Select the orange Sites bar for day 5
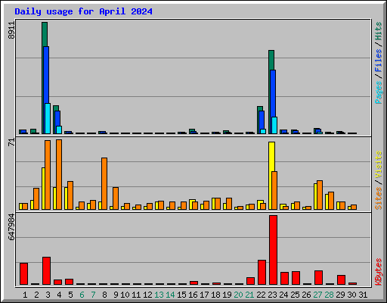Screen dimensions: 387x303 tap(70, 195)
